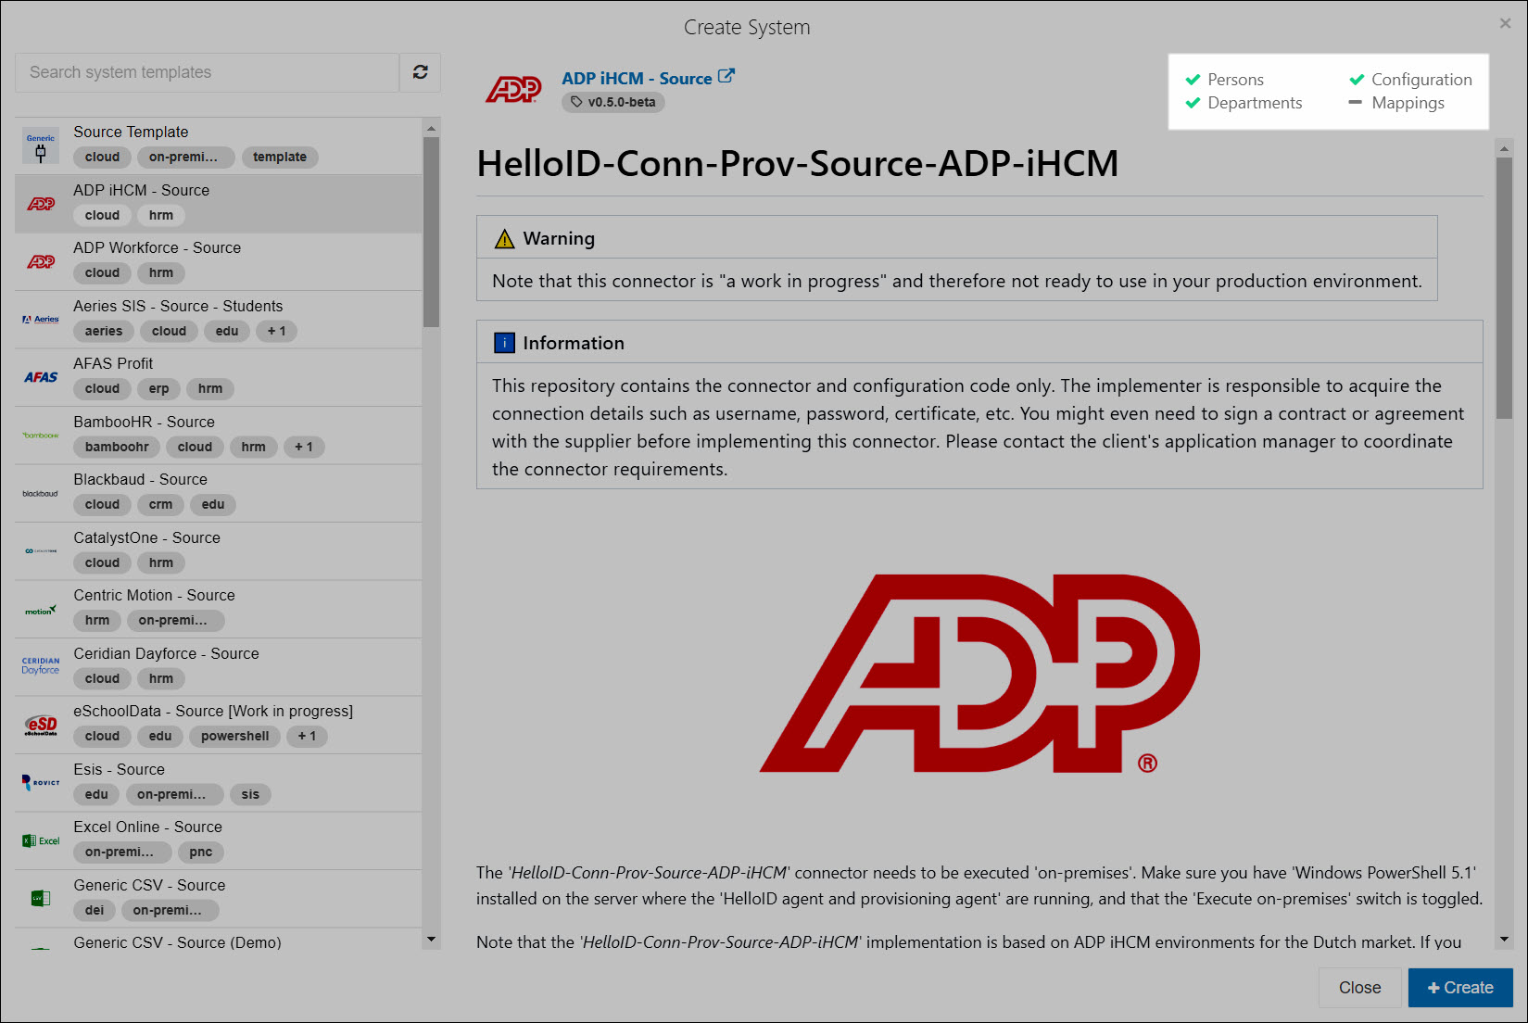Click the sis tag on Esis
Viewport: 1528px width, 1023px height.
(250, 794)
